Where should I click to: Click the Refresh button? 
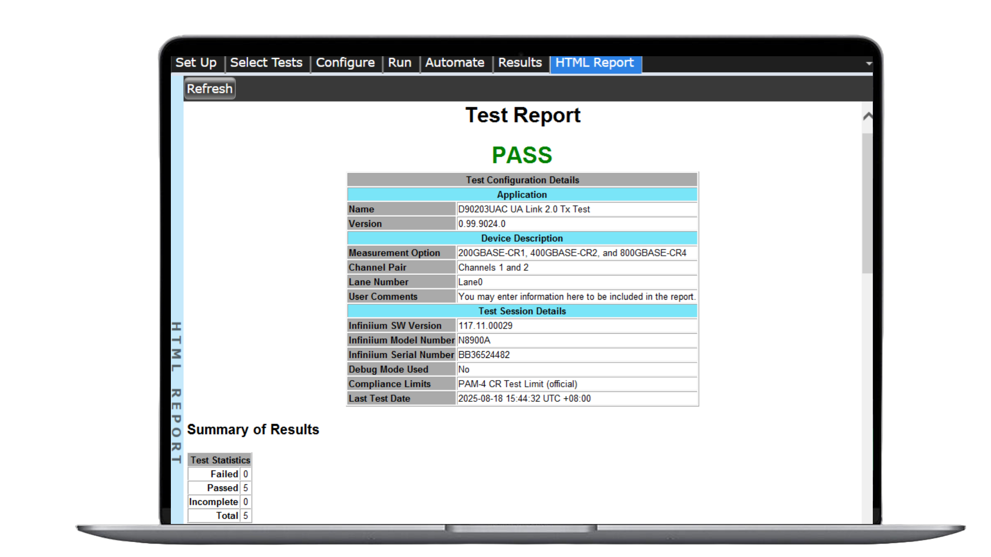pos(210,89)
